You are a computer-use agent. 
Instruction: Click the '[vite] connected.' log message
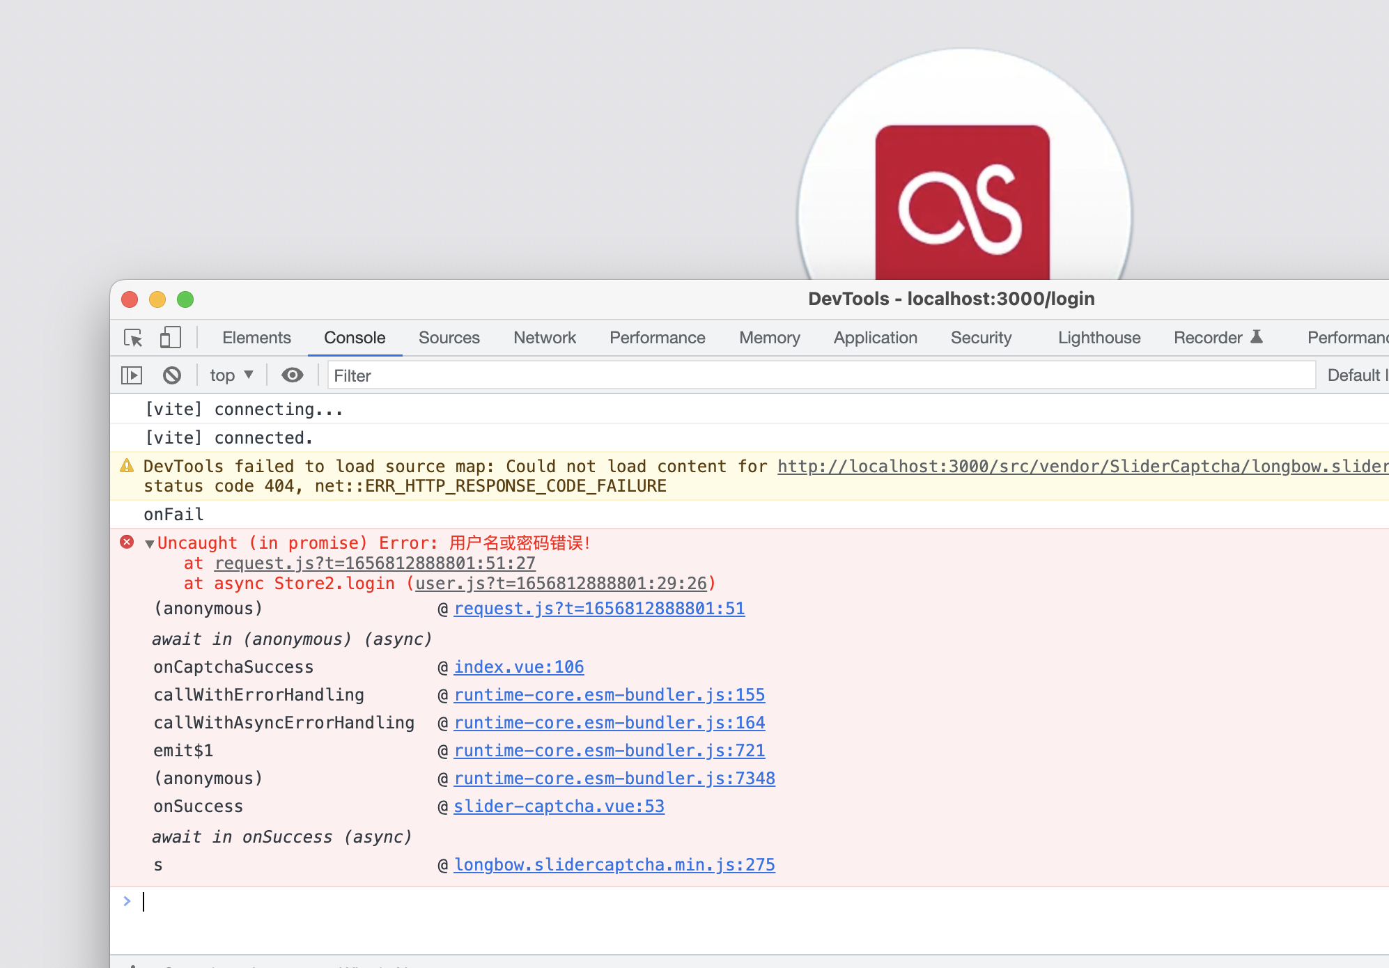click(x=229, y=438)
